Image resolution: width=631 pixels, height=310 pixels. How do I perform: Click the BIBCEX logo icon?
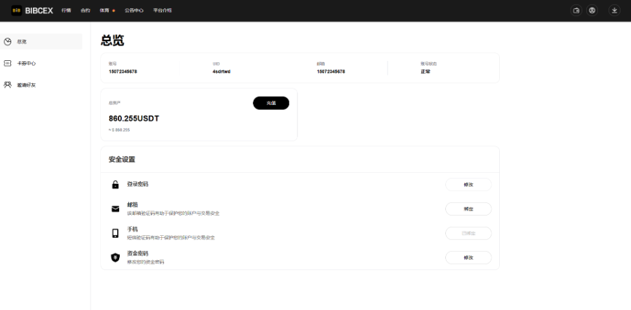coord(17,10)
